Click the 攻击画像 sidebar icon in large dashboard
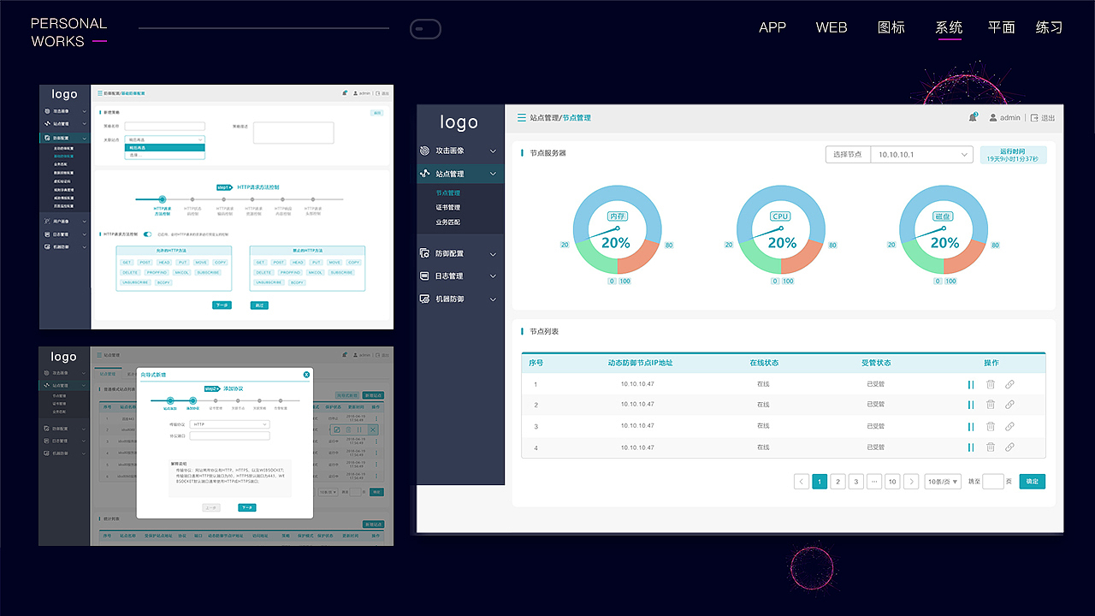This screenshot has width=1095, height=616. [425, 151]
